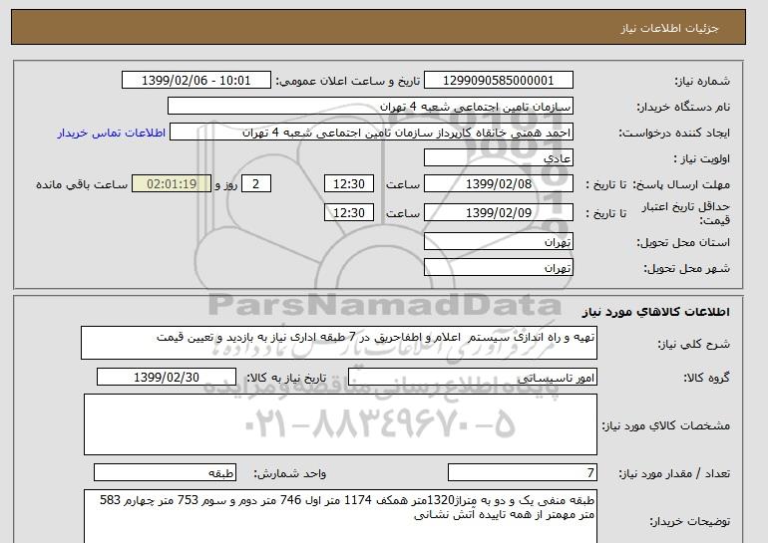Viewport: 768px width, 543px height.
Task: Click the شرح کلی نیاز label
Action: point(693,344)
